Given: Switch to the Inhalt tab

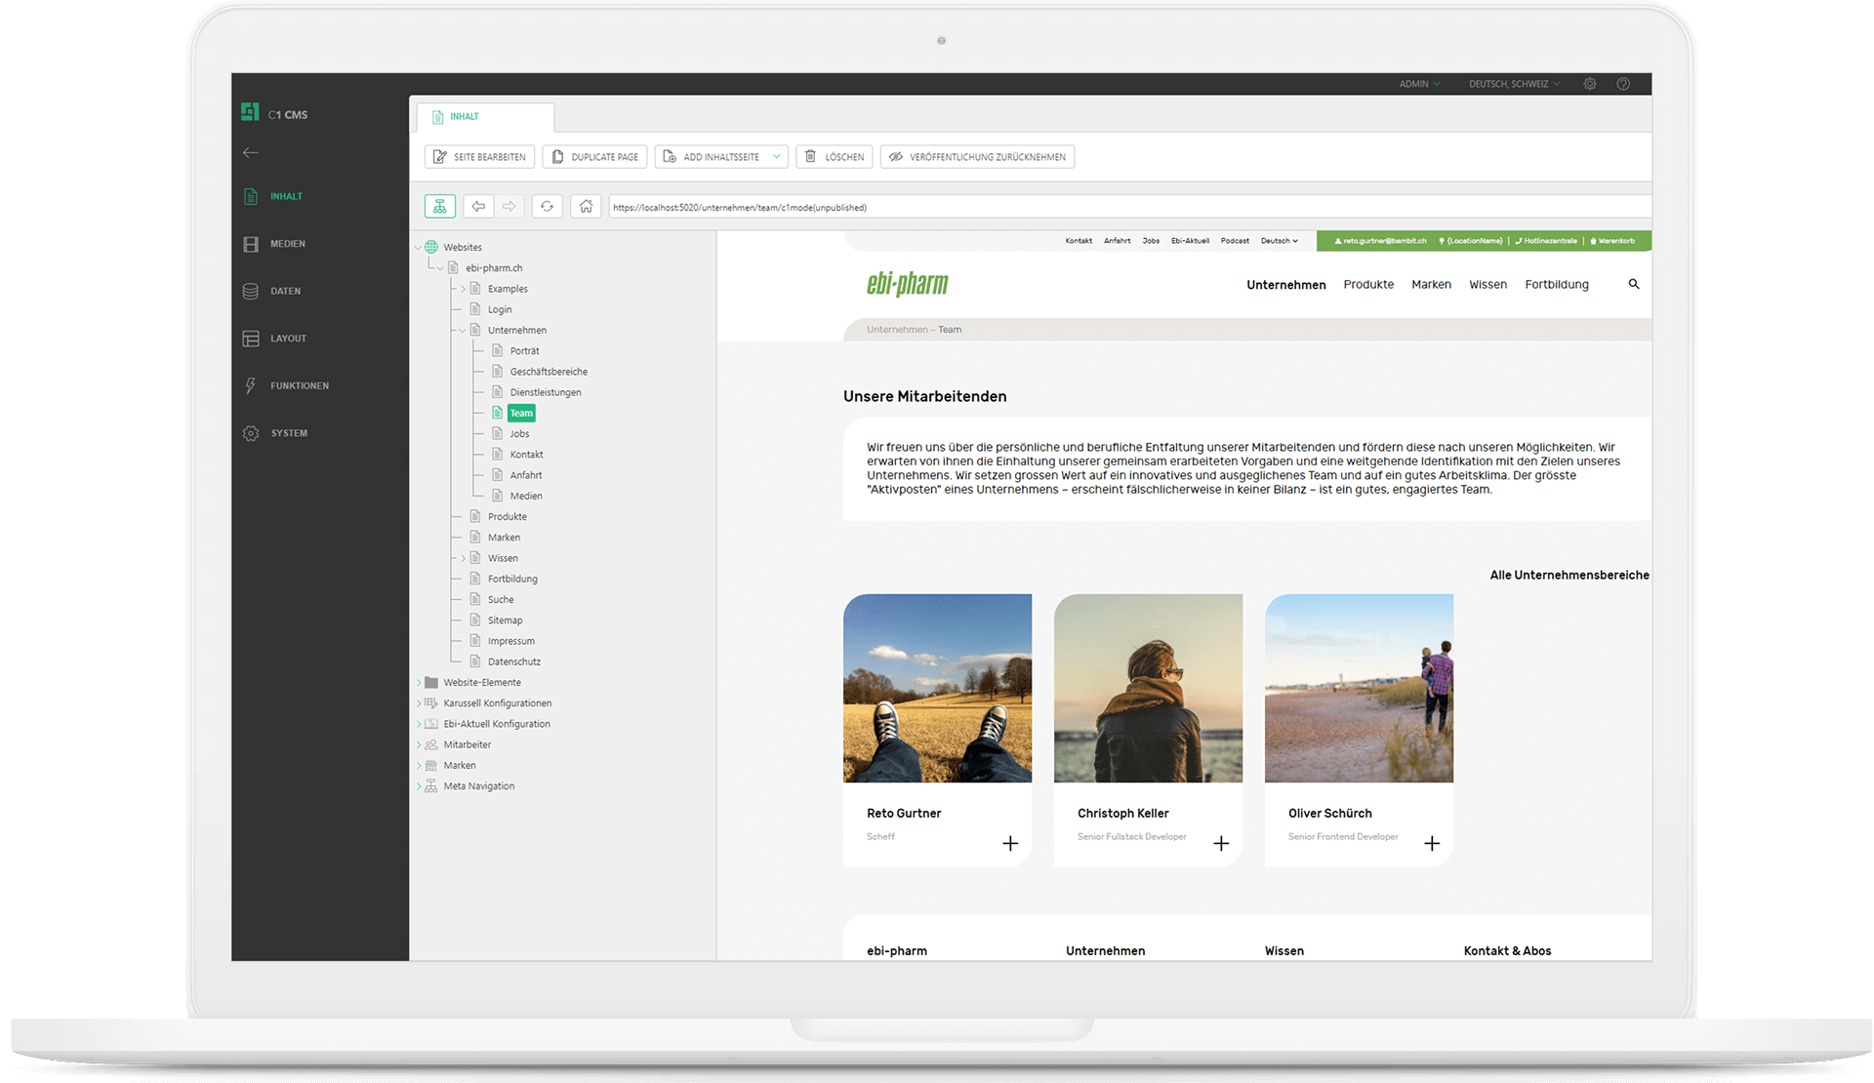Looking at the screenshot, I should pyautogui.click(x=485, y=117).
